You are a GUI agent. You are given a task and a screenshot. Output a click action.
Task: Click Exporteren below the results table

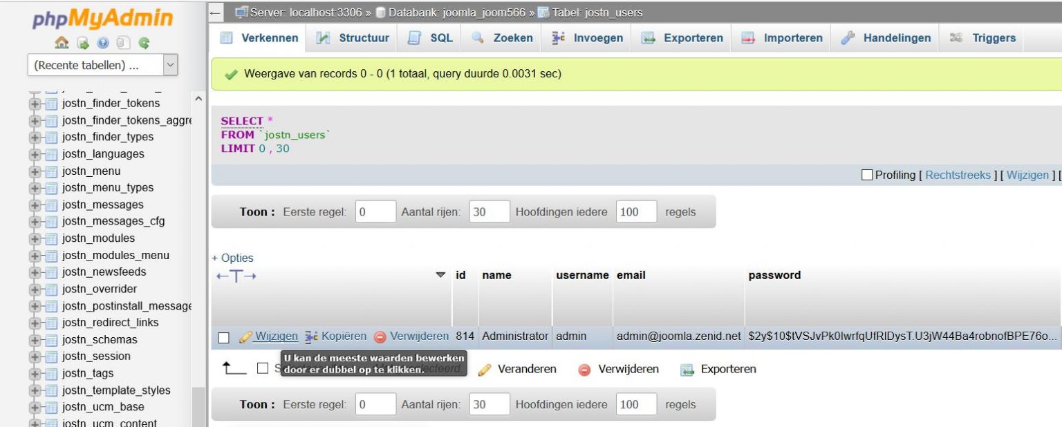tap(718, 369)
